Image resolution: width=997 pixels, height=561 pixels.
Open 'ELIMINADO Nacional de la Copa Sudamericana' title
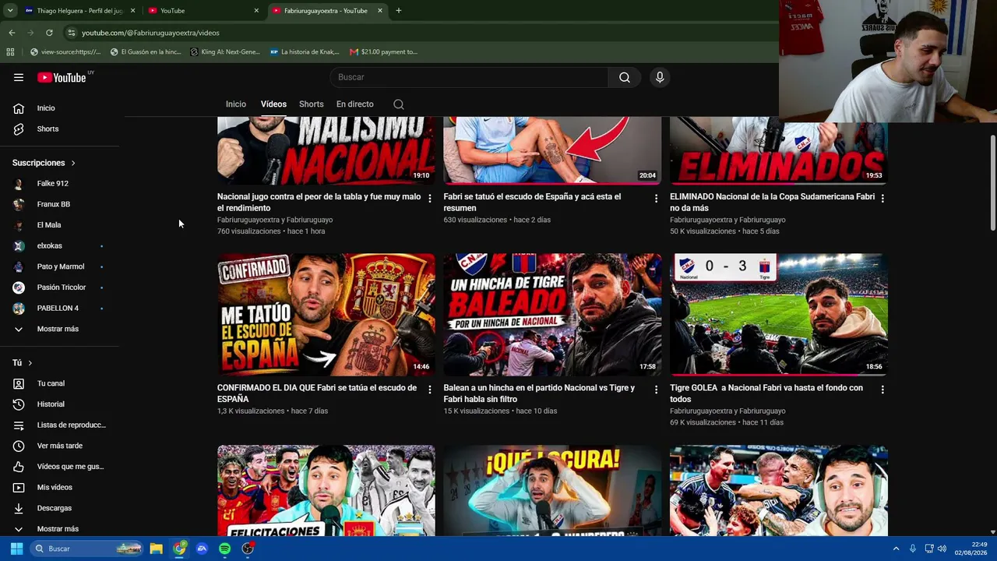tap(772, 203)
